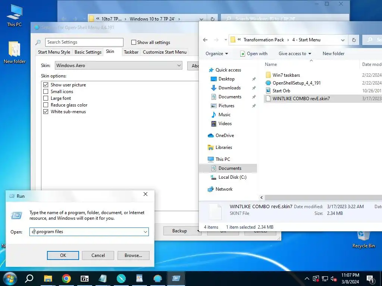Open the recent locations dropdown arrow

[226, 39]
